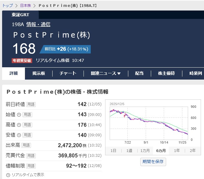This screenshot has width=204, height=179.
Task: Click the clock icon beside 安値
Action: click(x=19, y=135)
